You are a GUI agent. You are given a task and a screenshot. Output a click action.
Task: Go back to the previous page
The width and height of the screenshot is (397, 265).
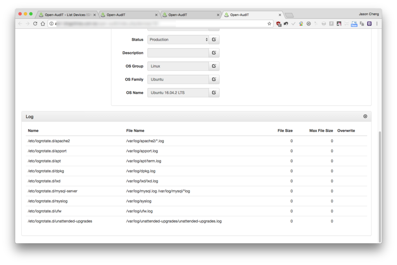coord(20,24)
